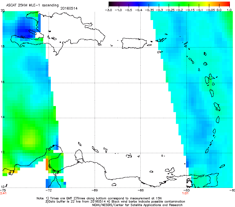Click the red swath time 2:41
This screenshot has height=207, width=235.
pyautogui.click(x=3, y=193)
